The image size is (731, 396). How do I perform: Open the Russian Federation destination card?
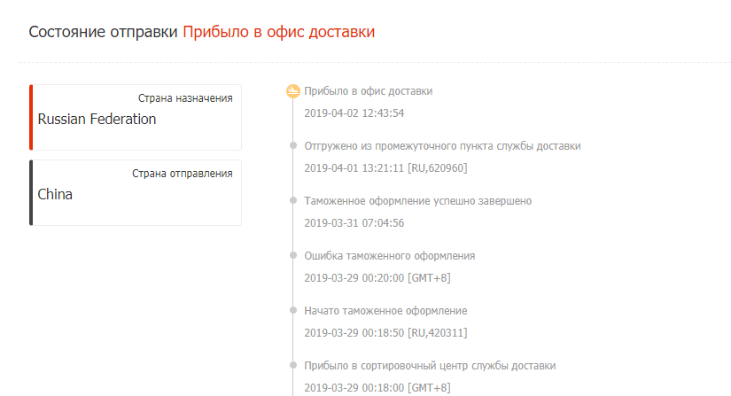[136, 118]
